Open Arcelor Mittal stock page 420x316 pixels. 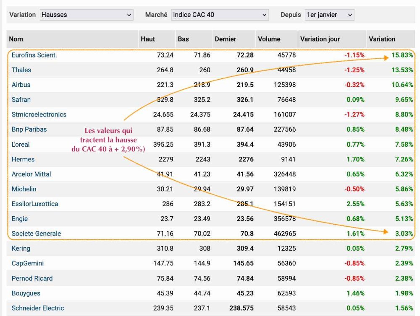(31, 174)
